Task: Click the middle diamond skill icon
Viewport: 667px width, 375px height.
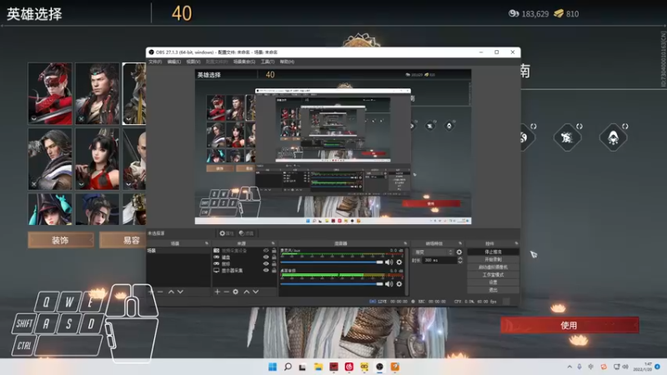Action: (x=567, y=137)
